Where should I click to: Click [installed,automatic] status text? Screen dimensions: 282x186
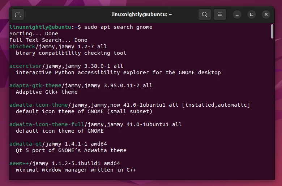pos(216,105)
